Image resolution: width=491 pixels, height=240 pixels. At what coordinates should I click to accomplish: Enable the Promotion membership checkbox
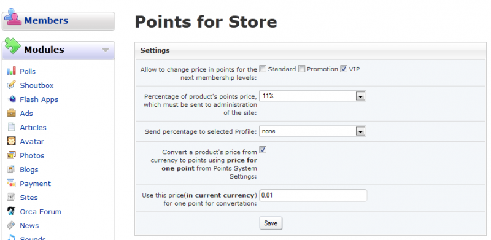[x=301, y=69]
